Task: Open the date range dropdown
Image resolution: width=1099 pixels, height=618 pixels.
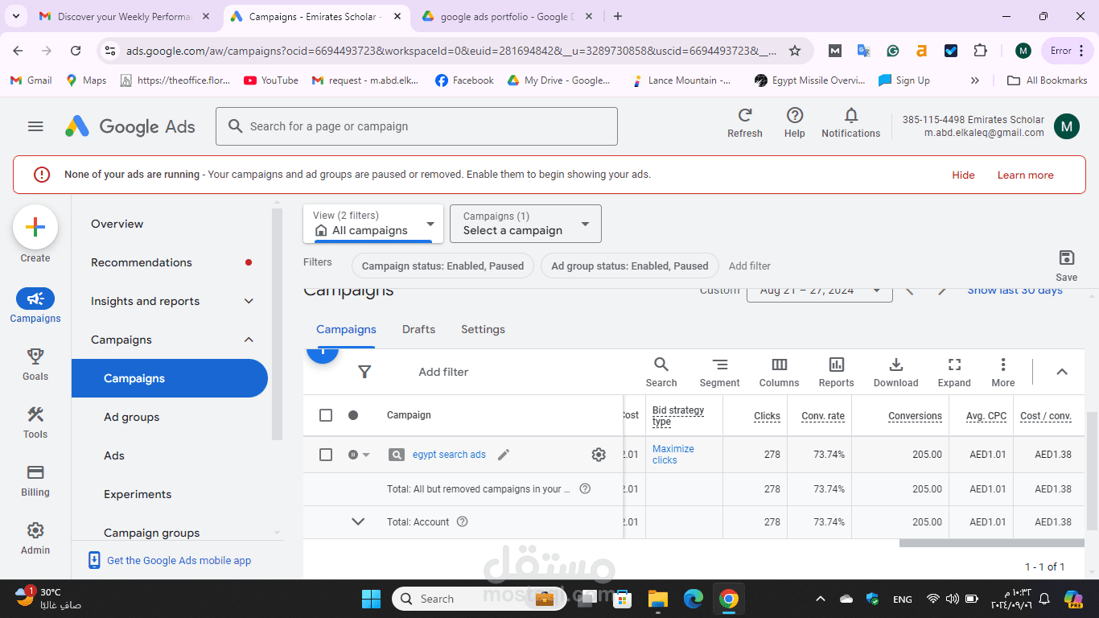Action: 820,290
